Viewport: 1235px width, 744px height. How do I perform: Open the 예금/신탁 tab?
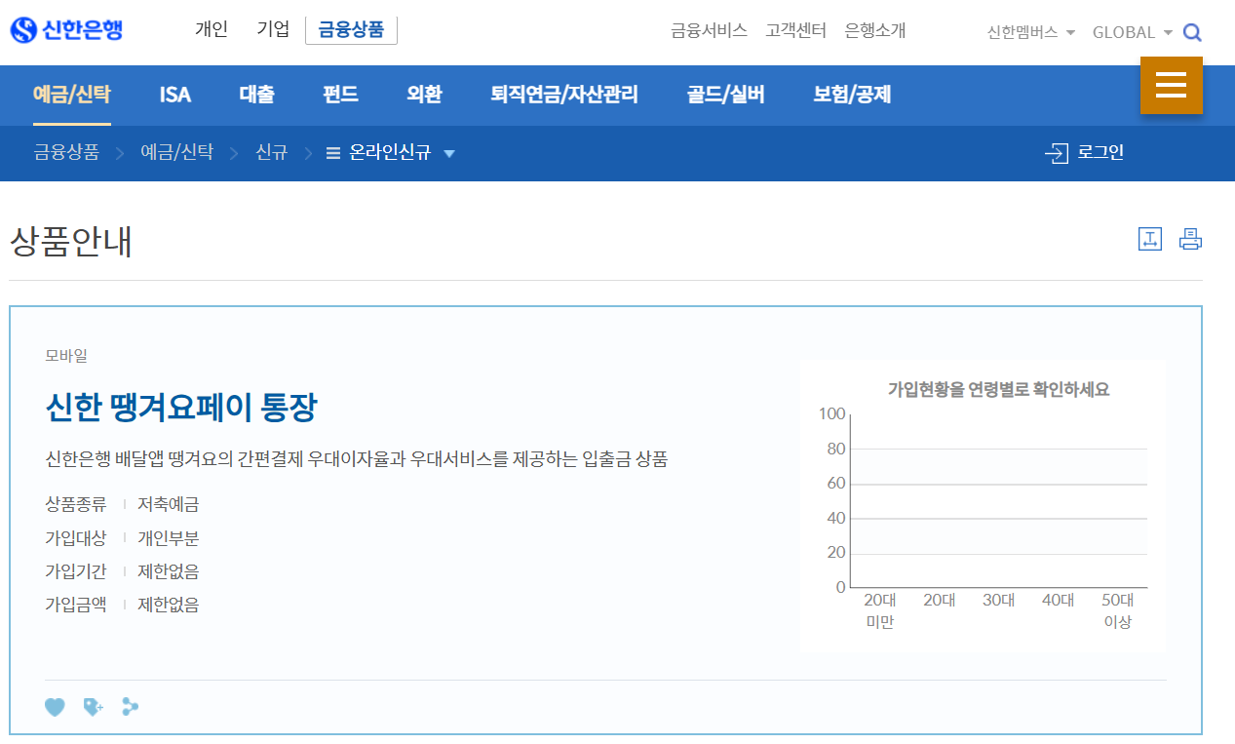(72, 95)
